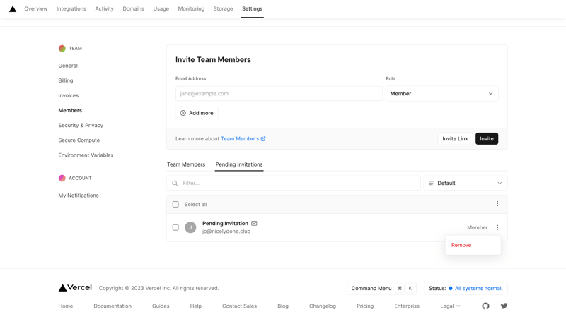This screenshot has width=566, height=324.
Task: Open the Overview tab
Action: (36, 8)
